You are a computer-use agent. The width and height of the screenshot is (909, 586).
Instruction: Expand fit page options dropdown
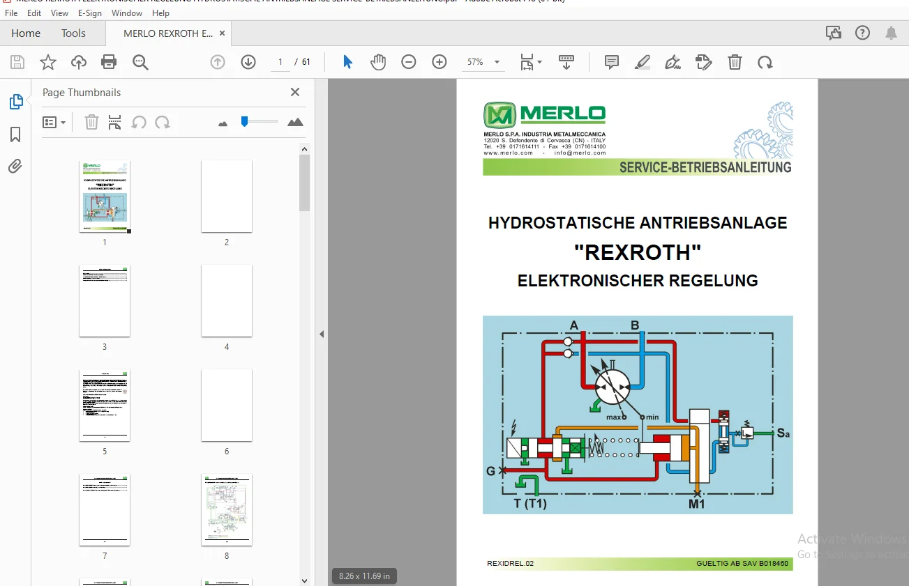(539, 62)
